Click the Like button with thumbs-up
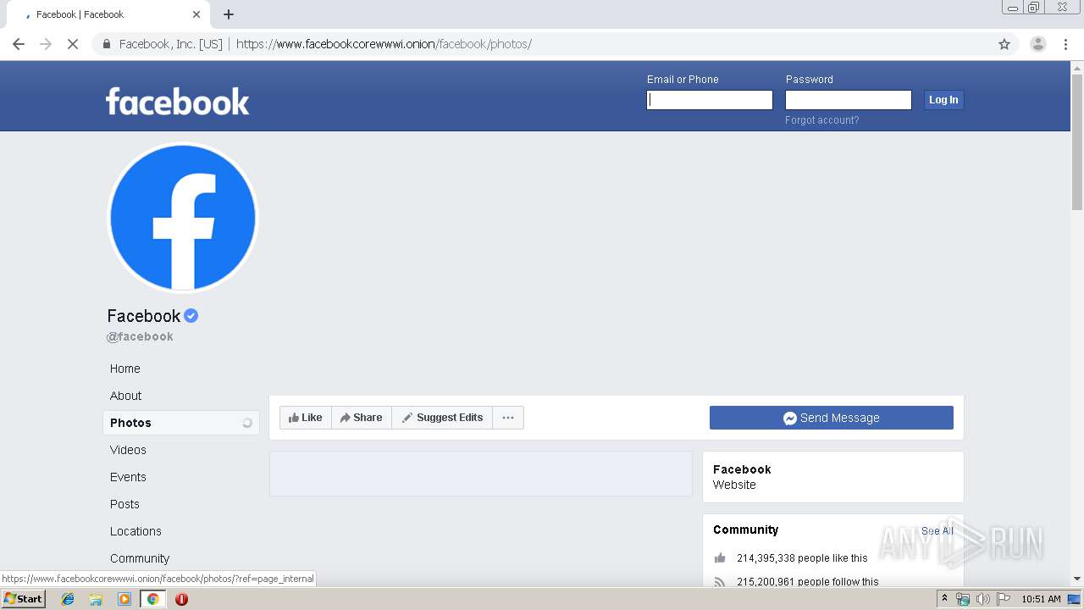Viewport: 1084px width, 610px height. click(306, 418)
